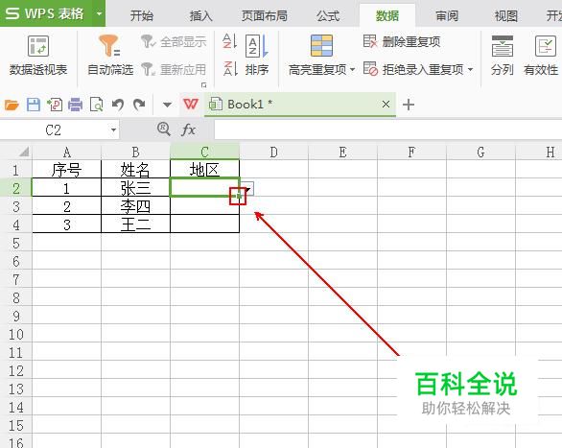Select column D header
This screenshot has height=448, width=562.
pos(274,153)
